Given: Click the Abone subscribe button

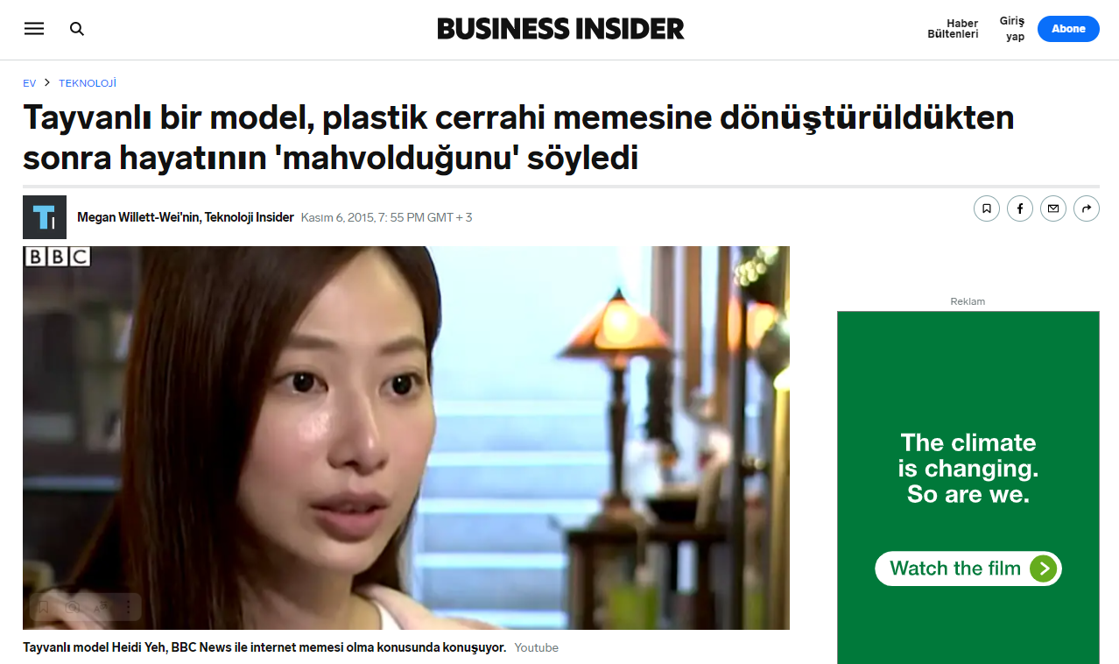Looking at the screenshot, I should [x=1068, y=29].
